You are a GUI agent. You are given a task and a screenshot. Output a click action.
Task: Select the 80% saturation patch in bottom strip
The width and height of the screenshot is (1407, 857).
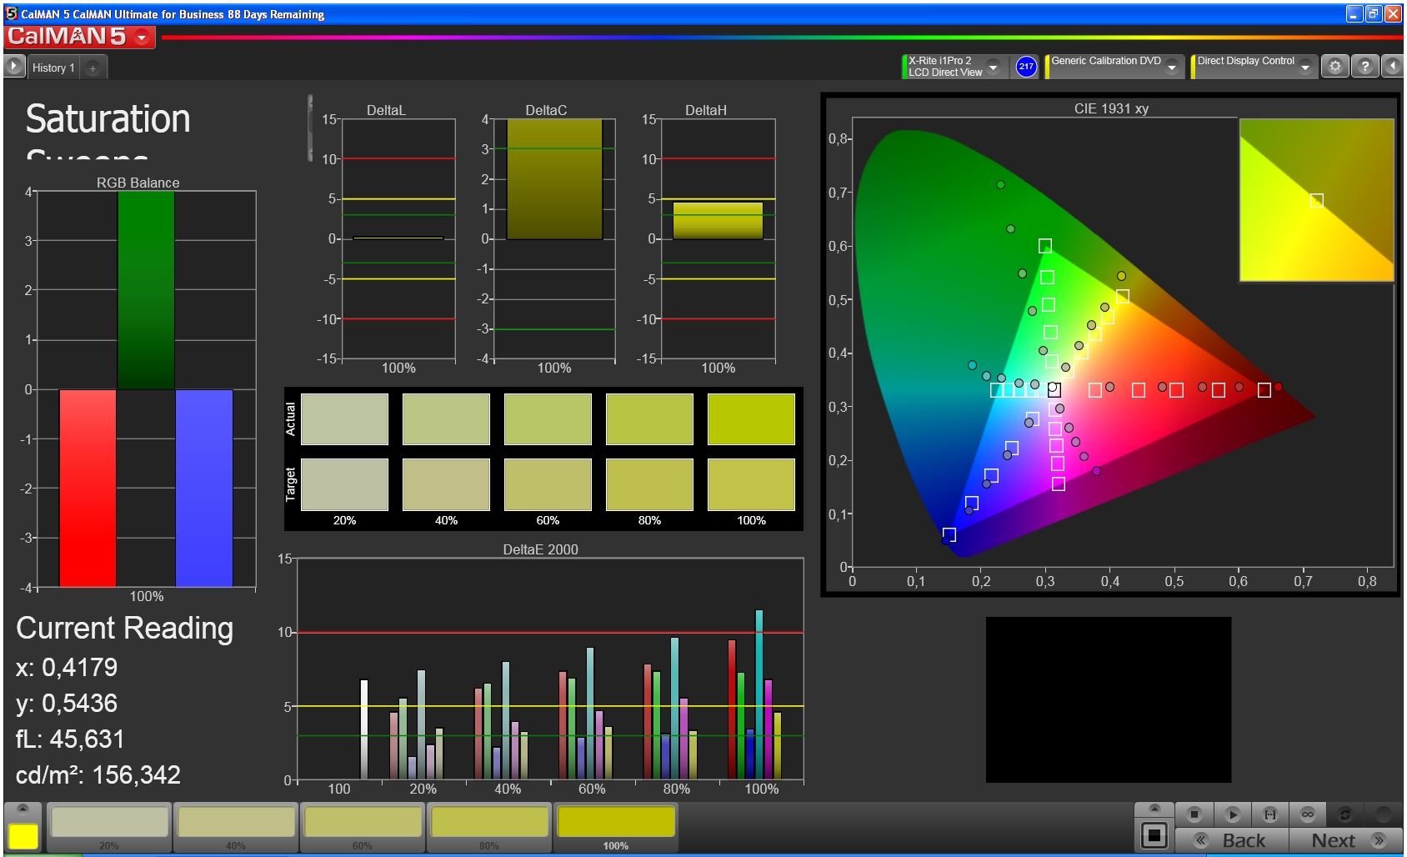[x=489, y=827]
